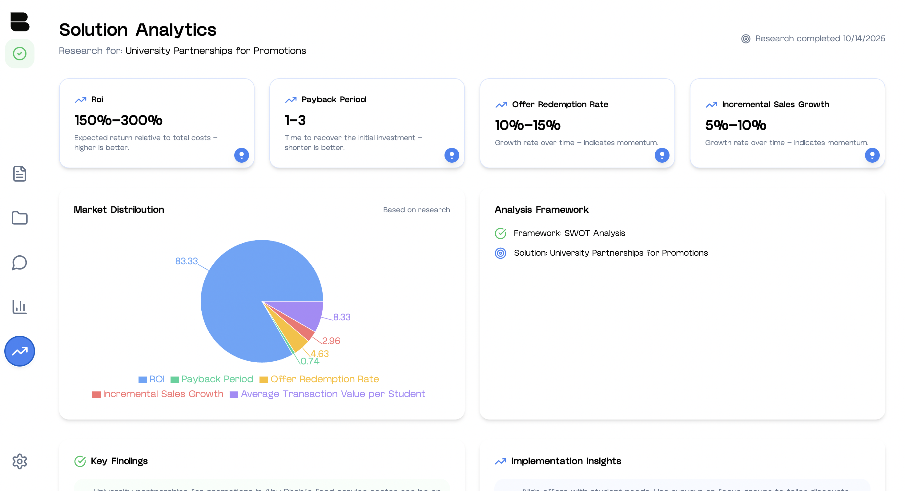Click the 0.74 pie chart label
Viewport: 905px width, 491px height.
pos(310,361)
